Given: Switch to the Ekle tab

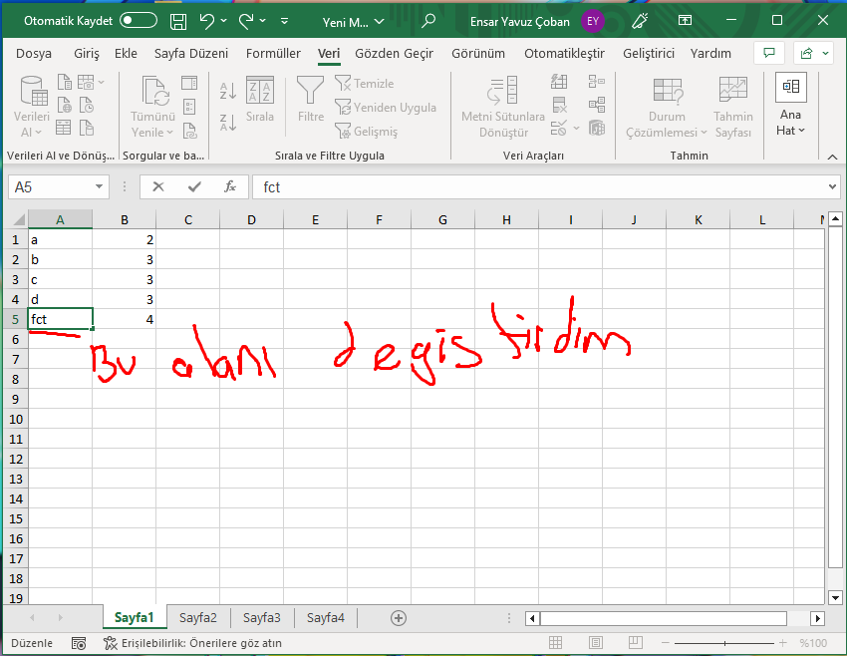Looking at the screenshot, I should (126, 54).
